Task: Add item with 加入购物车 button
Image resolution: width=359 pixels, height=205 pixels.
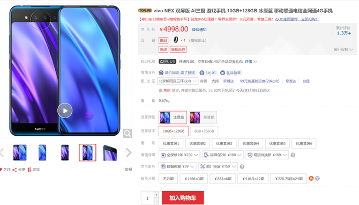Action: [x=183, y=197]
